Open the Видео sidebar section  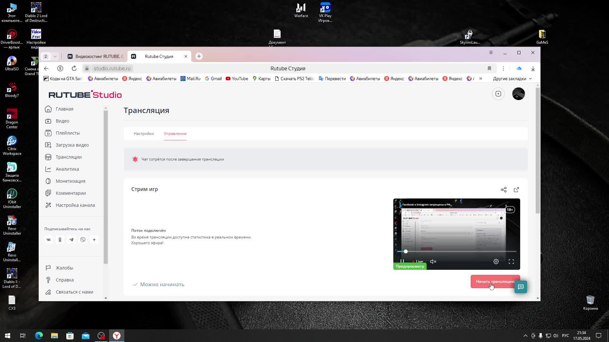tap(57, 121)
